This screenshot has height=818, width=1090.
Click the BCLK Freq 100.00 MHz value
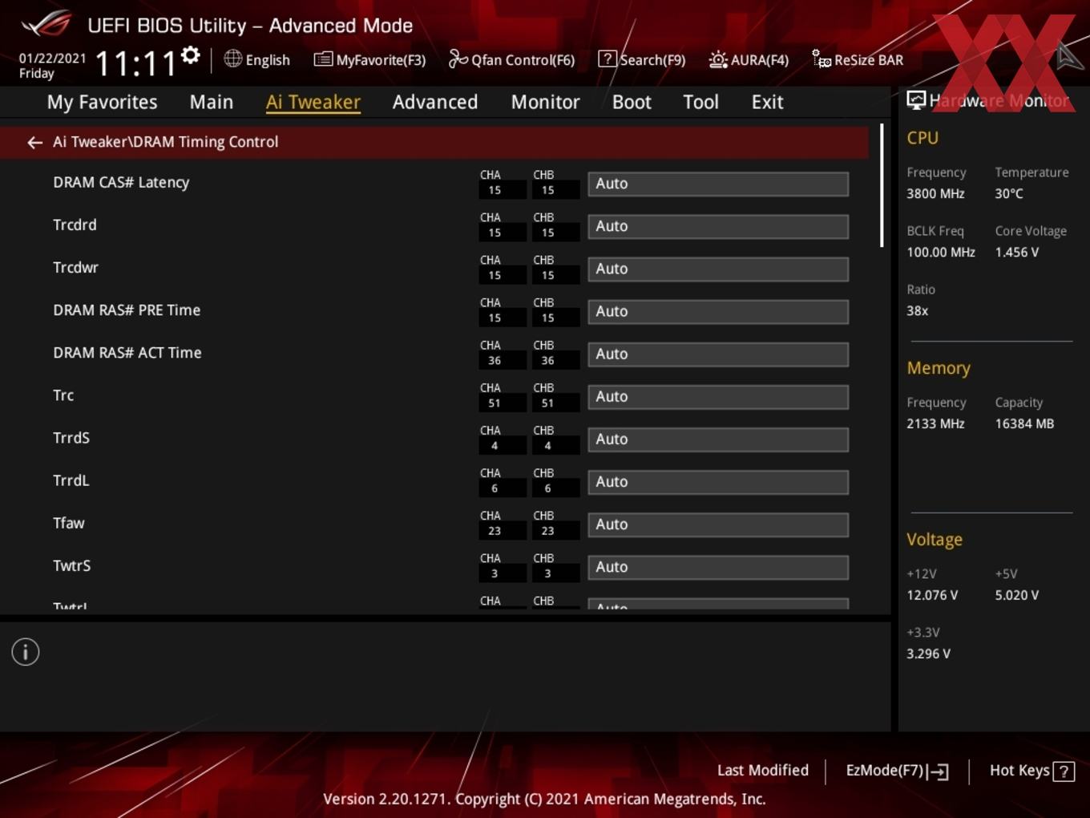[941, 252]
